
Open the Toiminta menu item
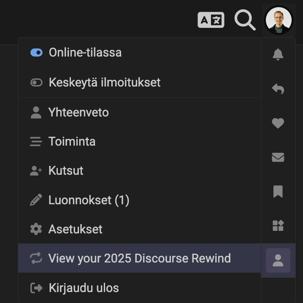pyautogui.click(x=72, y=141)
